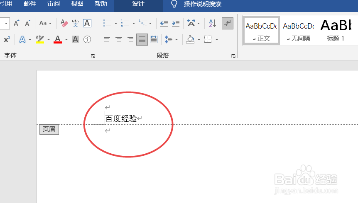Open font size dropdown arrow
This screenshot has height=203, width=358.
pos(6,23)
